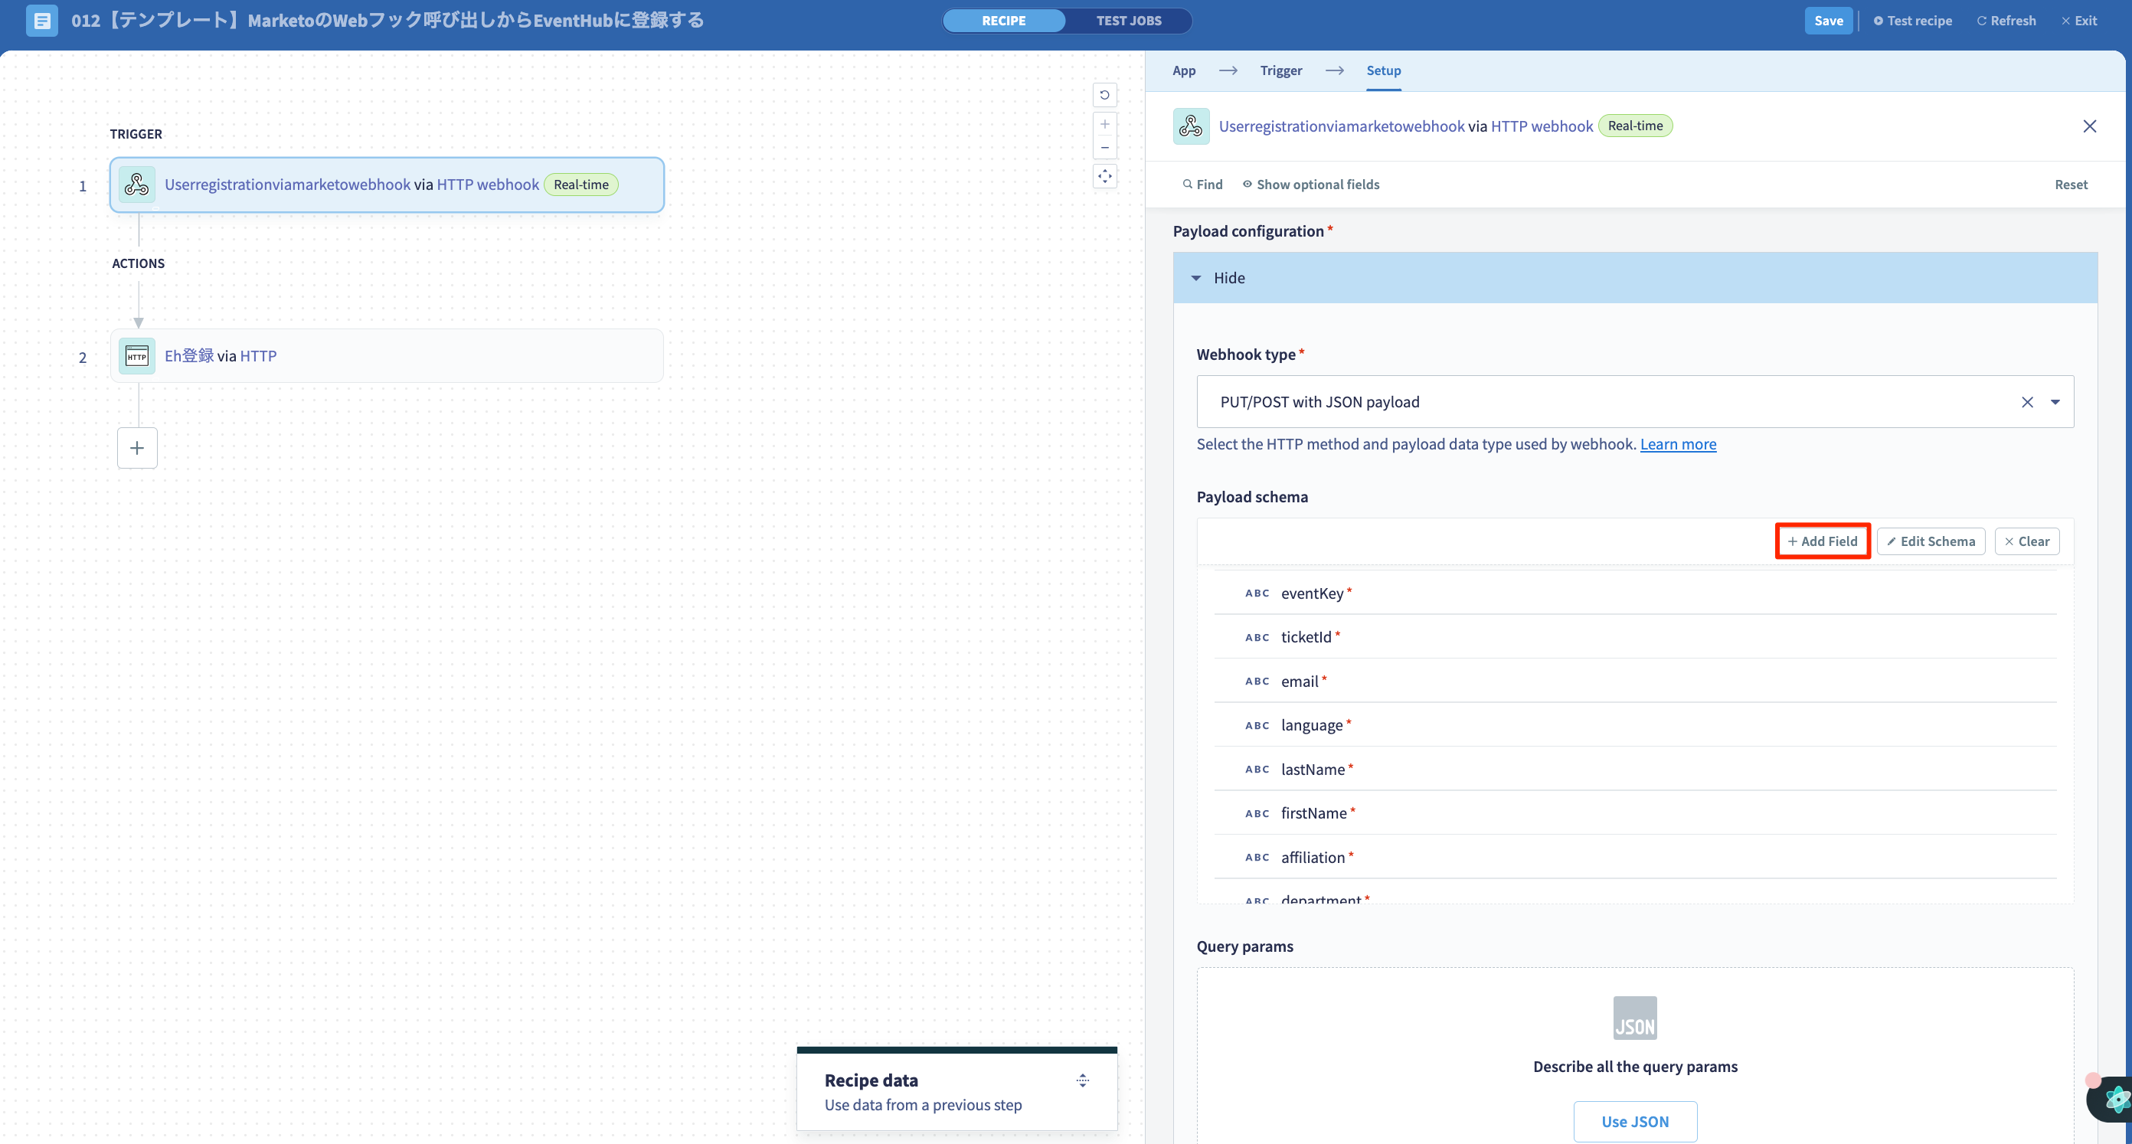Click the ABC type icon beside language
This screenshot has width=2132, height=1144.
tap(1257, 726)
